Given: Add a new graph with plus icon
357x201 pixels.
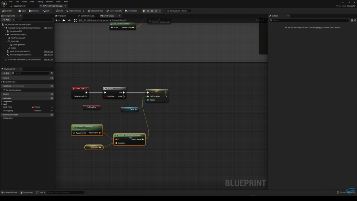Looking at the screenshot, I should 52,78.
